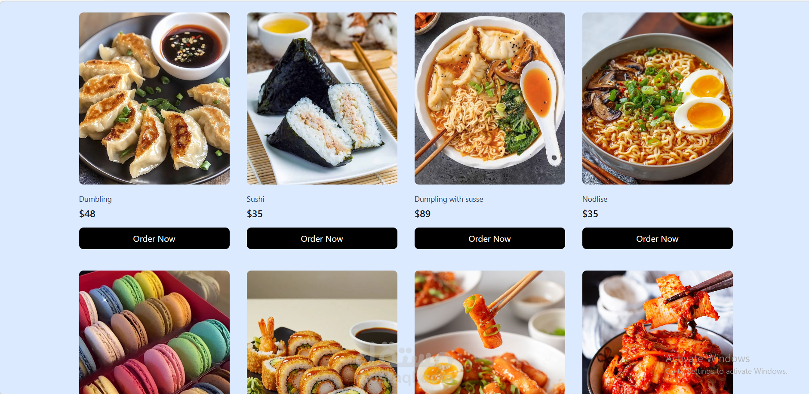Image resolution: width=809 pixels, height=394 pixels.
Task: Click Order Now under Dumbling
Action: pos(154,238)
